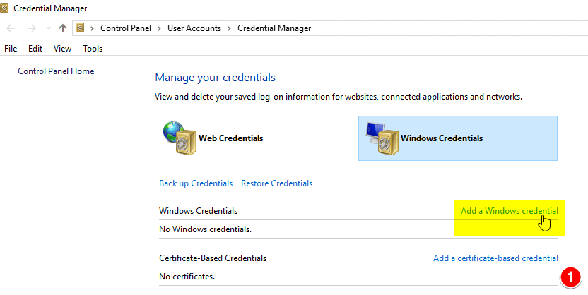
Task: Click Back up Credentials link
Action: 196,183
